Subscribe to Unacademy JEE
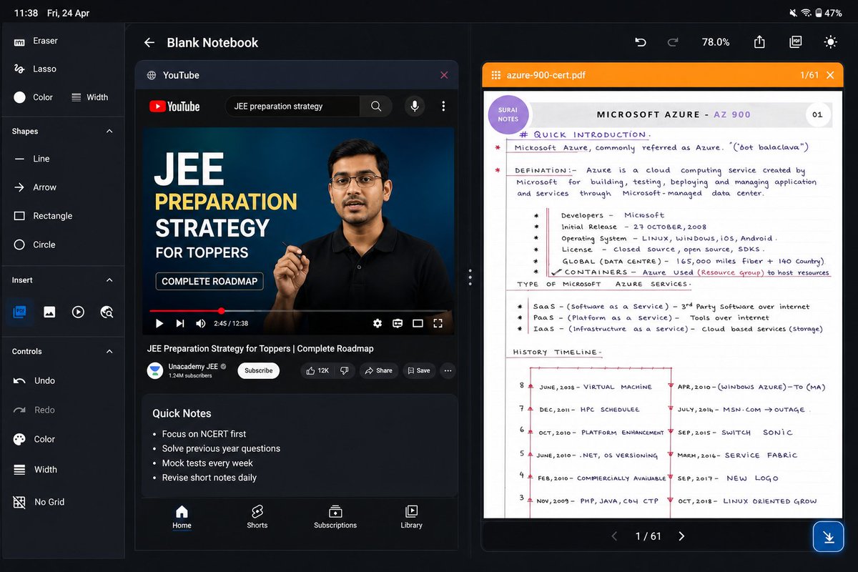 click(x=259, y=370)
